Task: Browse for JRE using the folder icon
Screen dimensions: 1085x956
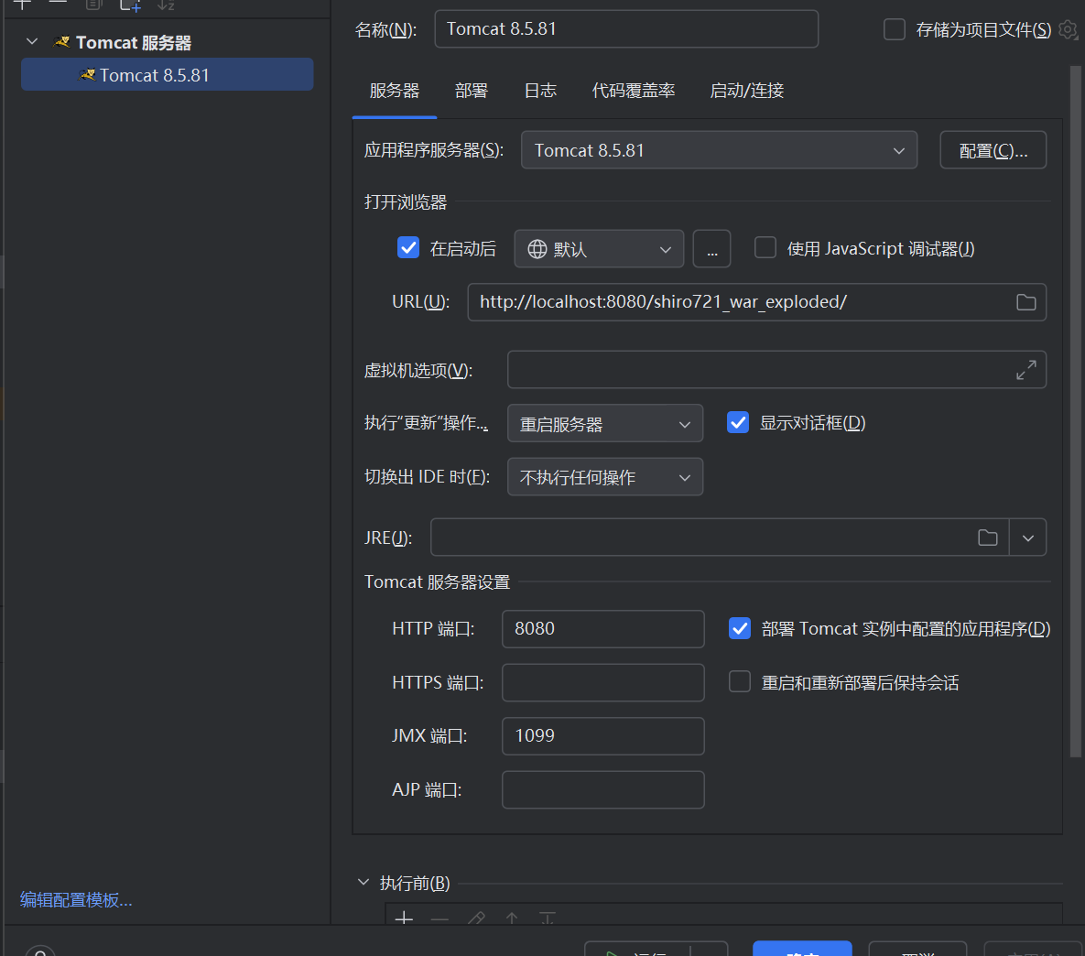Action: [987, 538]
